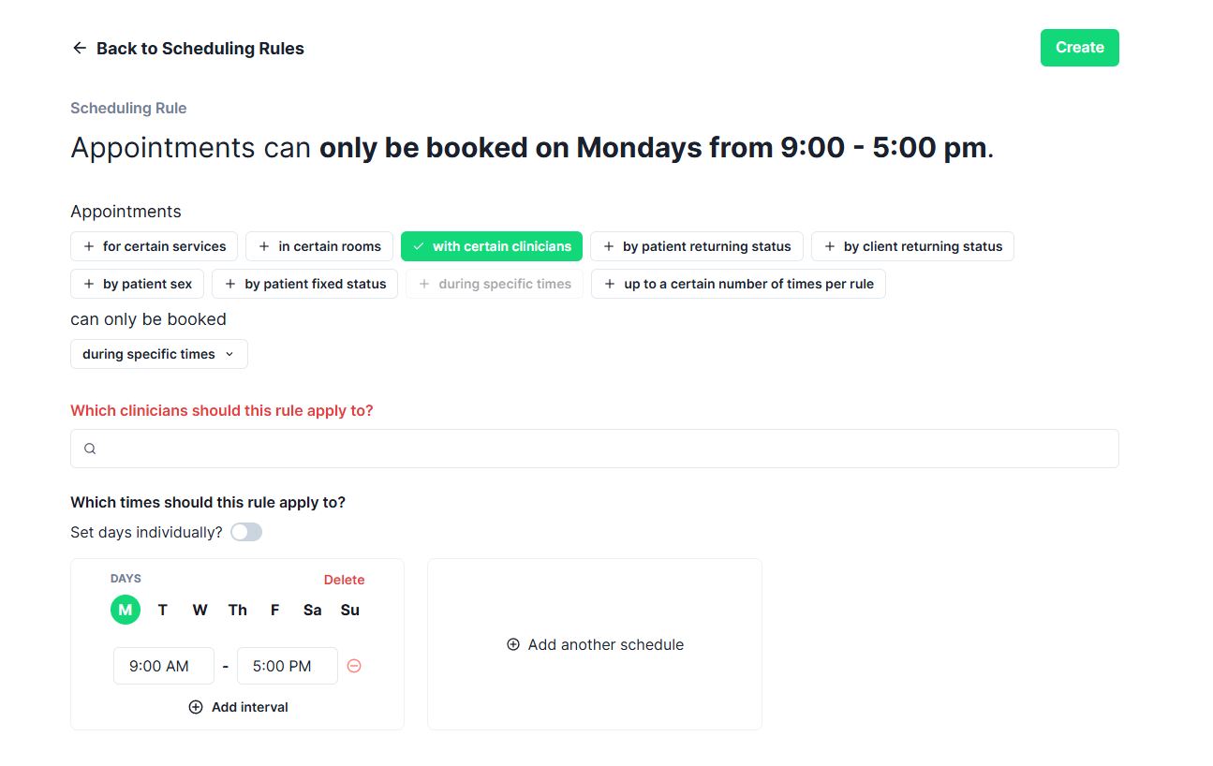Click the red Delete schedule link

tap(344, 580)
